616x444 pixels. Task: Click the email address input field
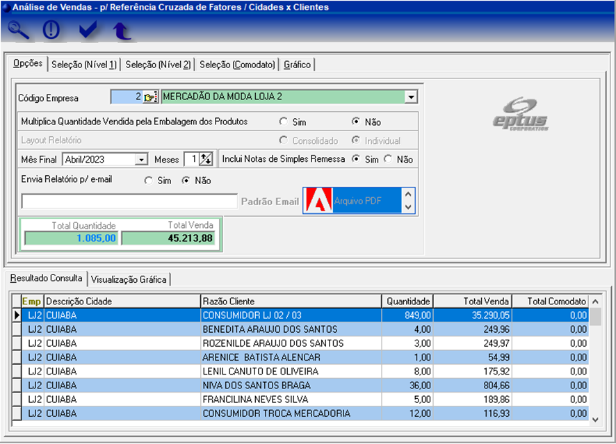(x=129, y=202)
